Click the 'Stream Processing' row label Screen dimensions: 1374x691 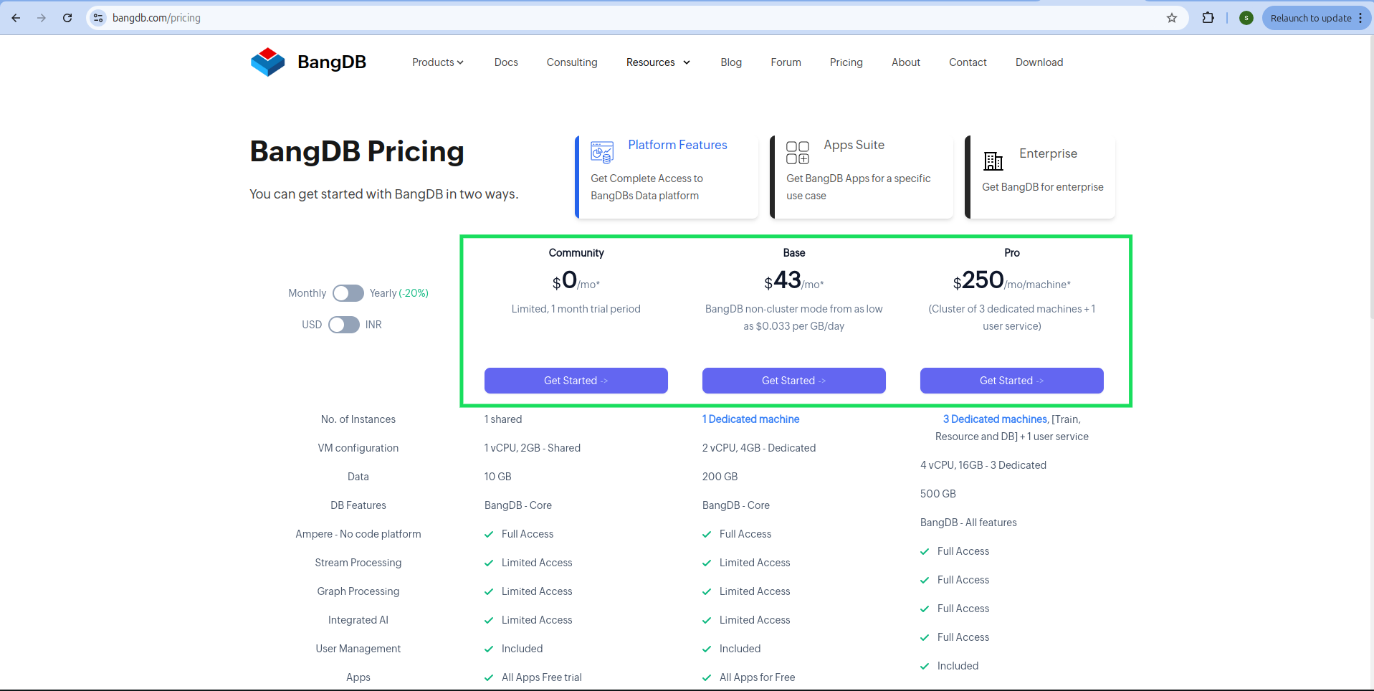[358, 563]
